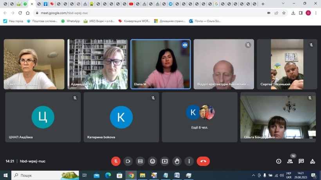Viewport: 321px width, 180px height.
Task: Bookmark this page with the star icon
Action: point(284,12)
